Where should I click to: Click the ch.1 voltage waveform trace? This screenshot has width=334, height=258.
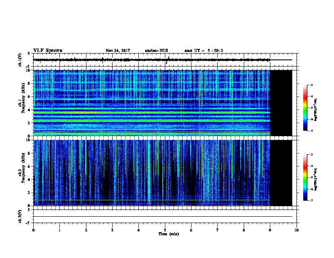[152, 60]
